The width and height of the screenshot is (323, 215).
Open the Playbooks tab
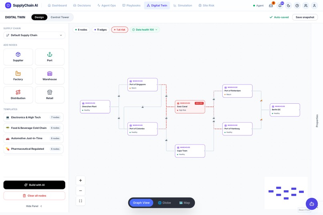tap(131, 6)
